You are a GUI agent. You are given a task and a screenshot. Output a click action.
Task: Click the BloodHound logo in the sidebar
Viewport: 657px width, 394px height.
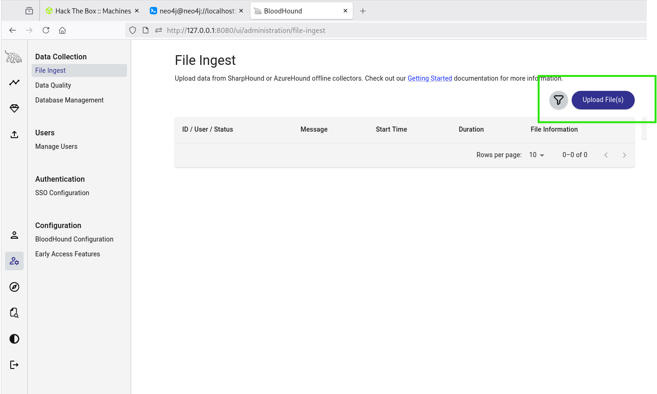(x=13, y=57)
